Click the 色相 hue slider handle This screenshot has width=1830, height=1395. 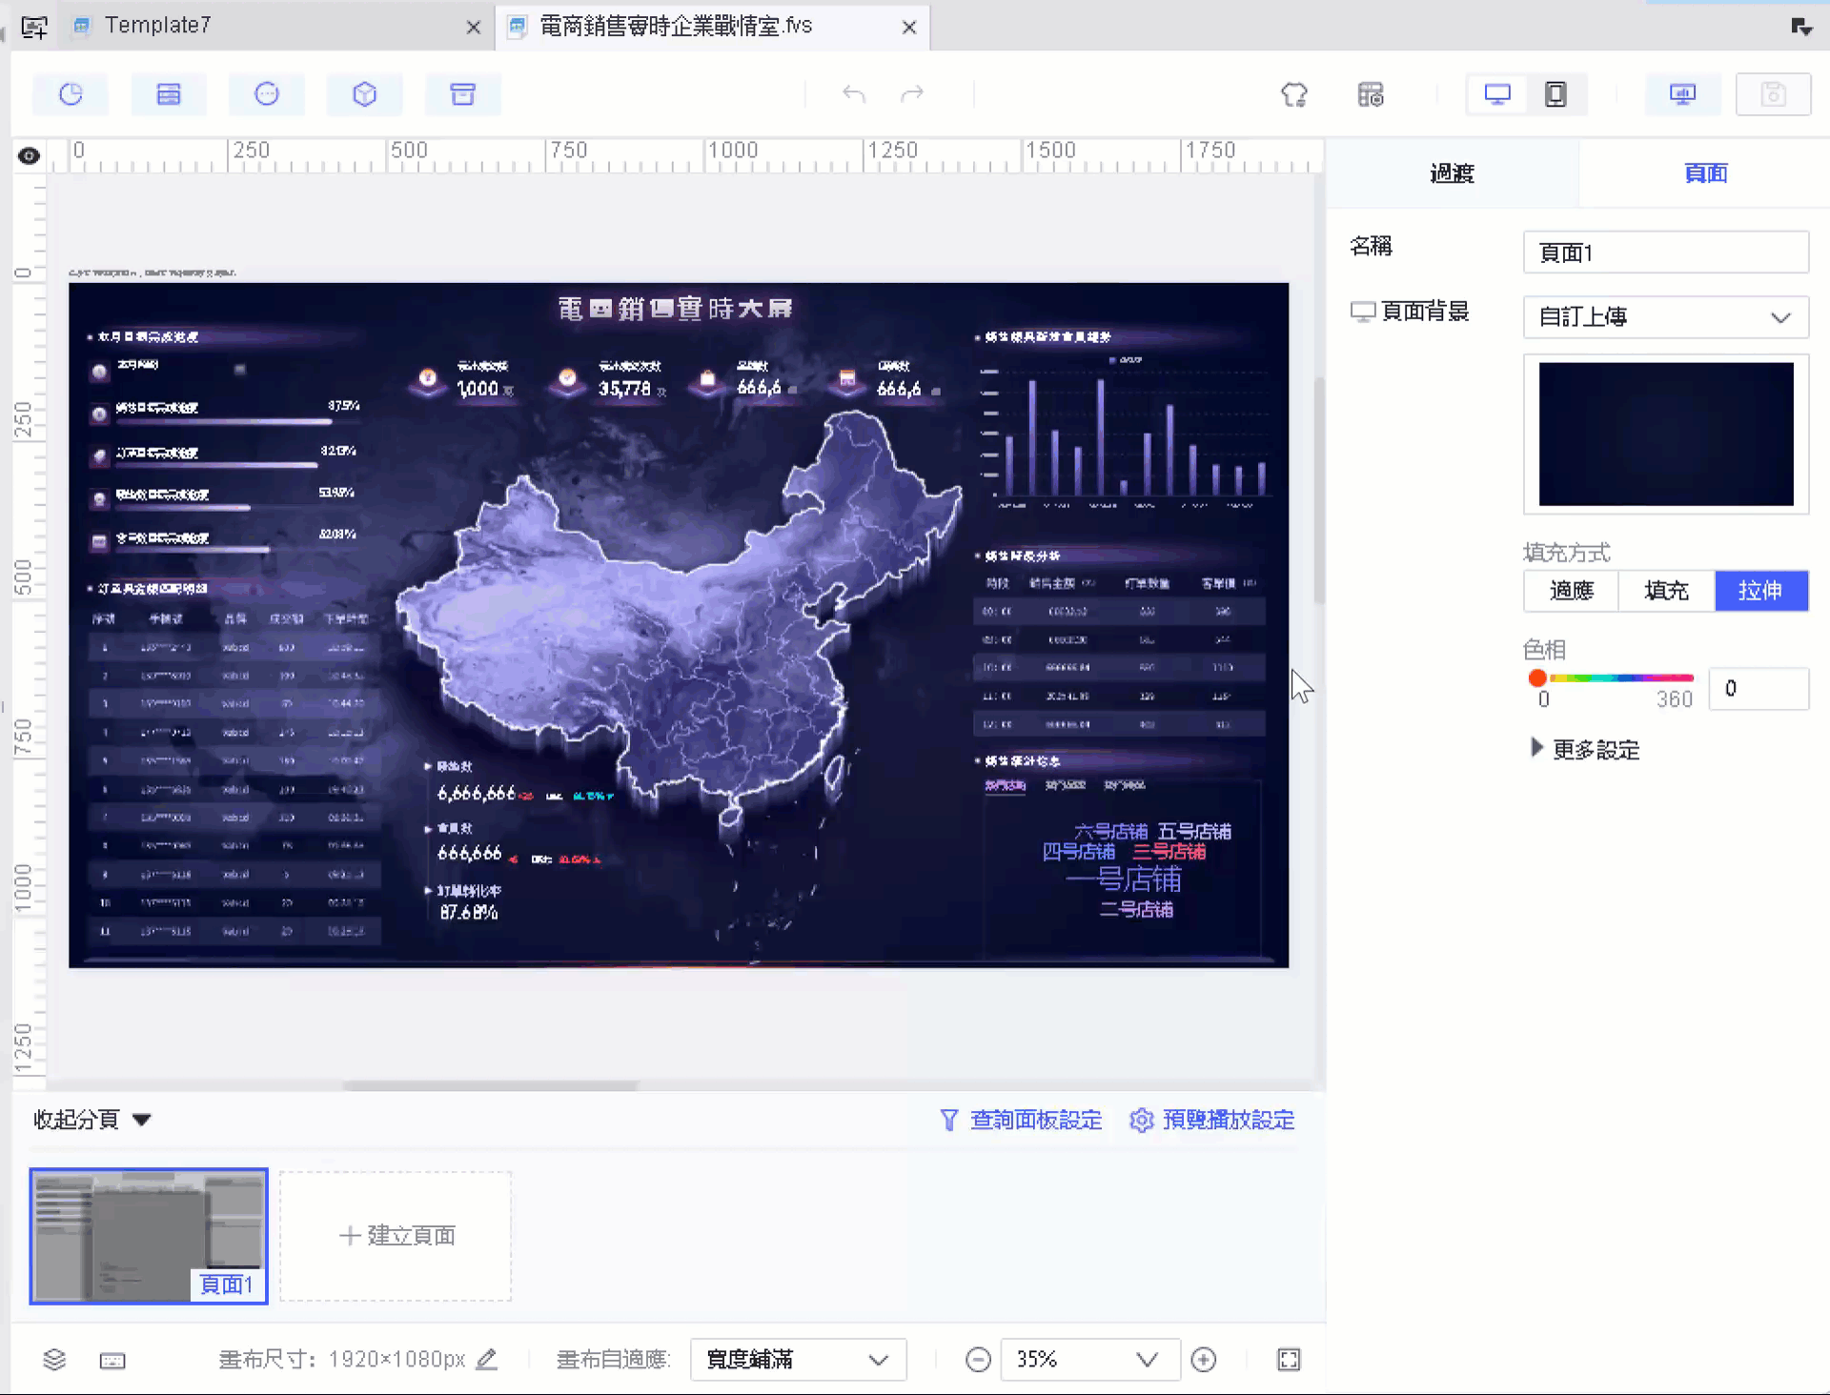[1536, 678]
